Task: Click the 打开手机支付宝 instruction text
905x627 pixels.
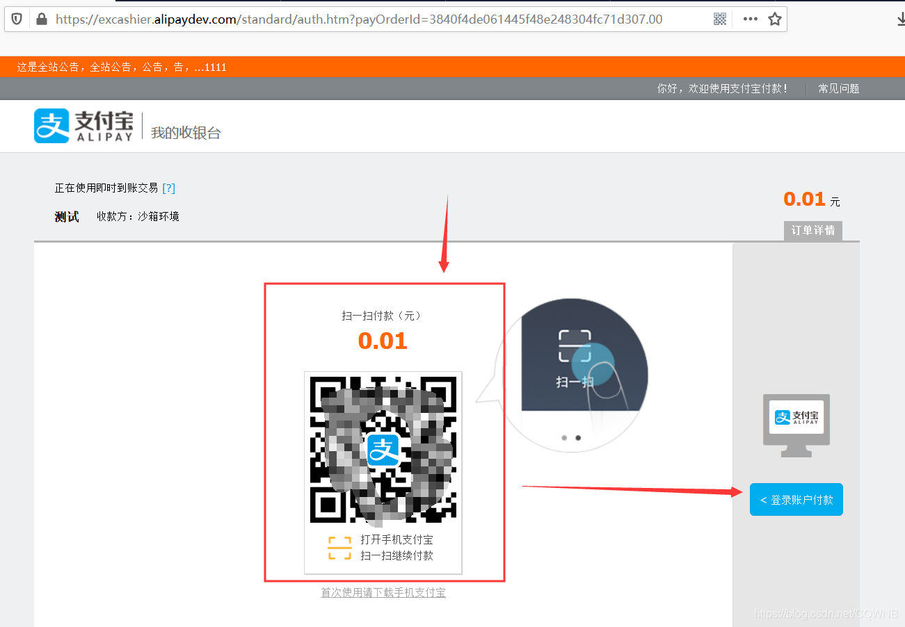Action: tap(397, 539)
